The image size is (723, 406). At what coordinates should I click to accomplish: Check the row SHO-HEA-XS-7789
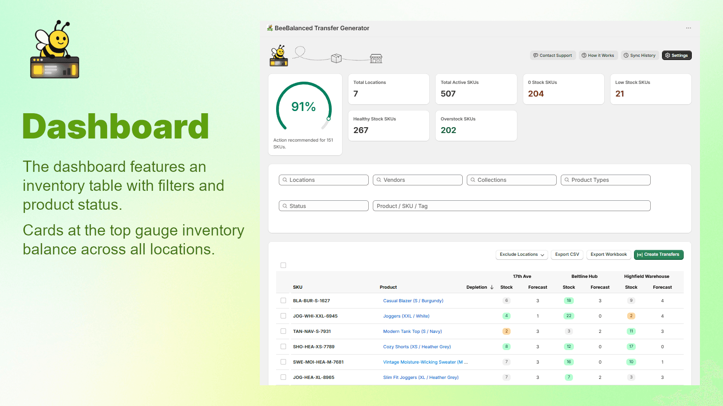(283, 346)
